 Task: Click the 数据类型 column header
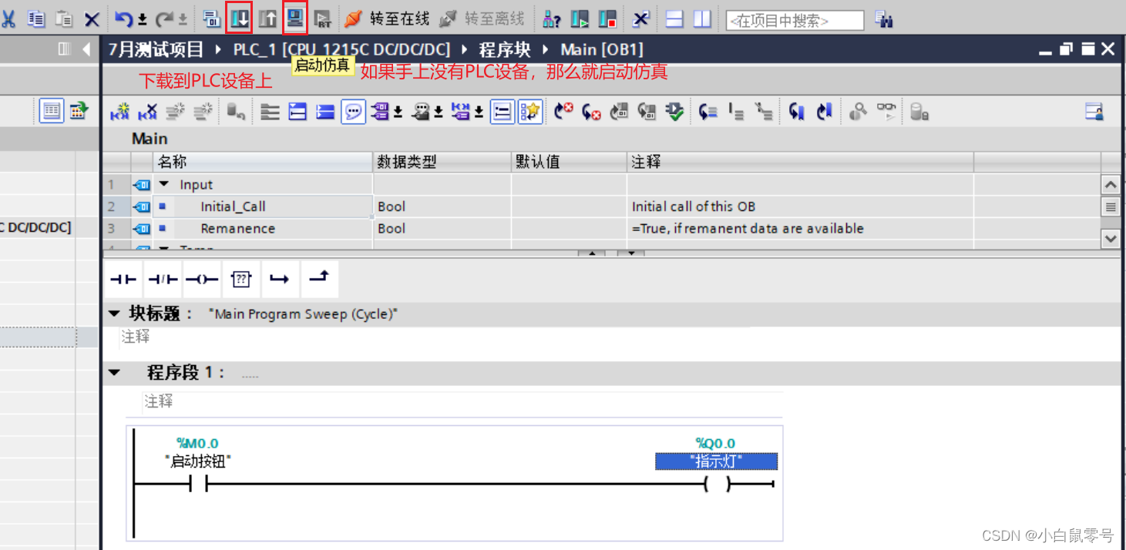(x=442, y=162)
